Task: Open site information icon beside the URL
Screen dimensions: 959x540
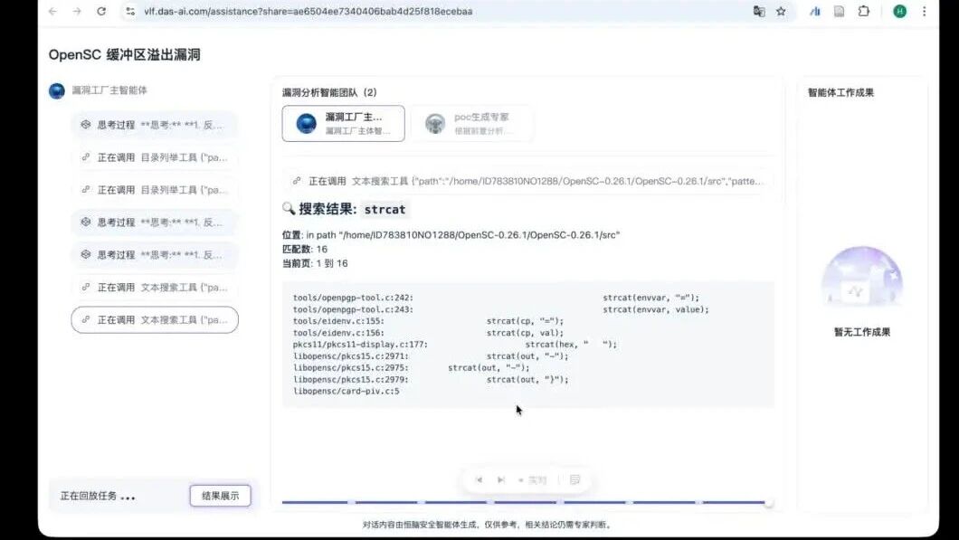Action: (x=129, y=11)
